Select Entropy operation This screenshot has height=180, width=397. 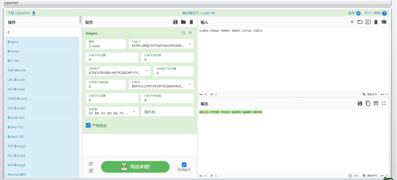[x=42, y=51]
